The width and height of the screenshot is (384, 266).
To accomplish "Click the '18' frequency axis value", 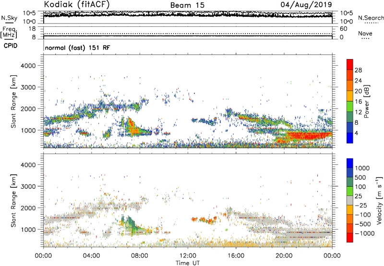I will [32, 29].
